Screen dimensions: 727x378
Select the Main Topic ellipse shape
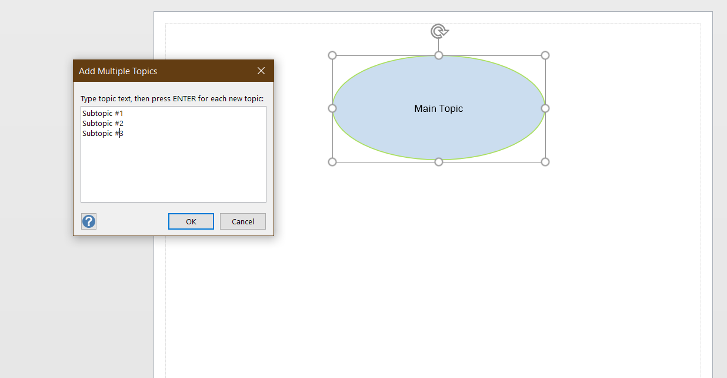(x=439, y=108)
